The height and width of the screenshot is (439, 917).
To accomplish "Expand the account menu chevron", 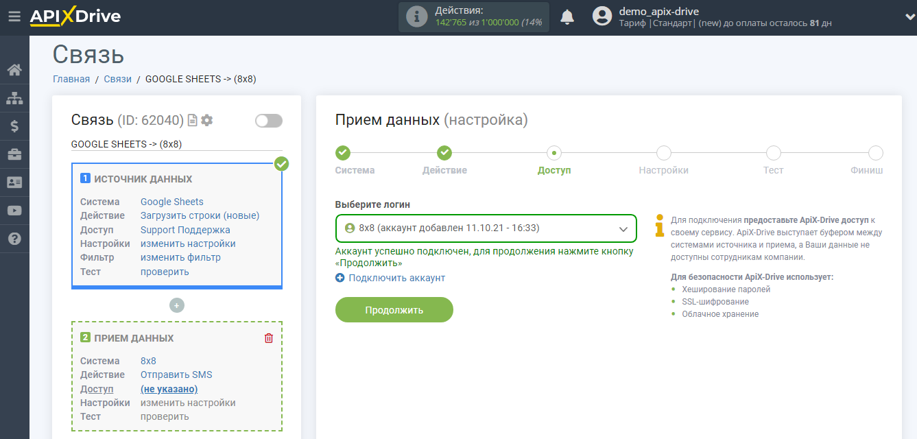I will [910, 17].
